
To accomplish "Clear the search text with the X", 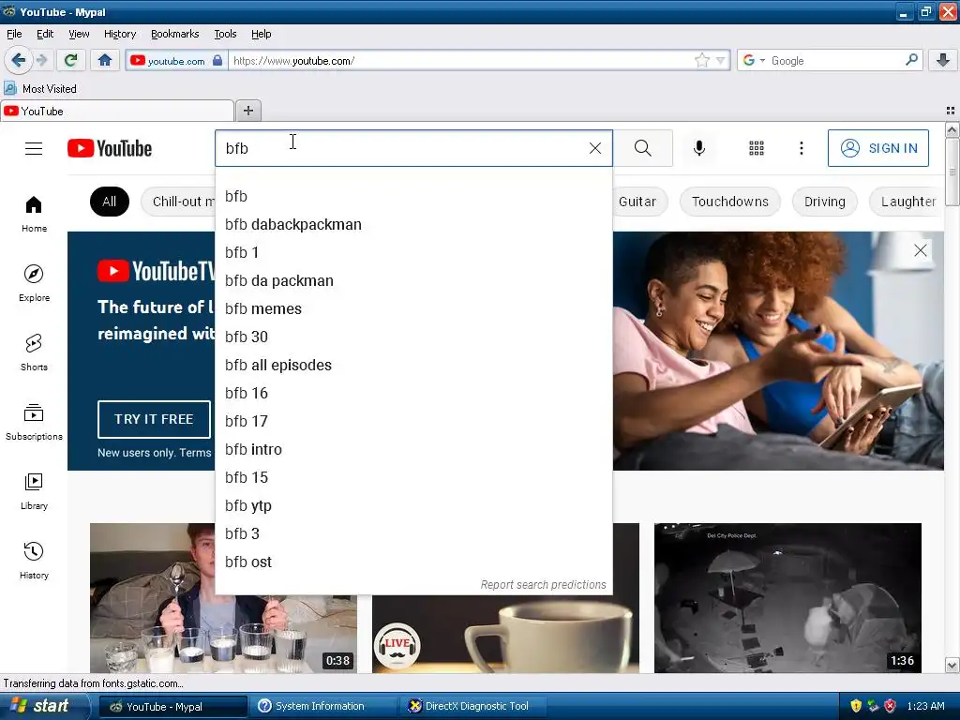I will coord(595,148).
